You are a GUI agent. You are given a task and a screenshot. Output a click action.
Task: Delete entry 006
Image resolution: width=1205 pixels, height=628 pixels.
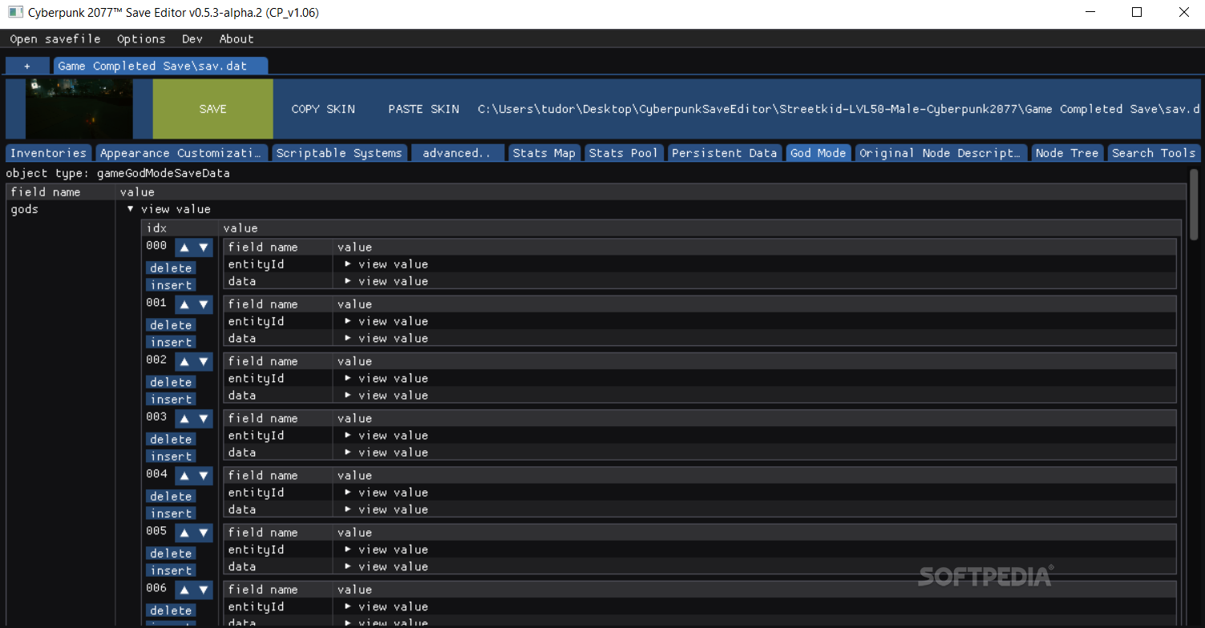tap(171, 610)
